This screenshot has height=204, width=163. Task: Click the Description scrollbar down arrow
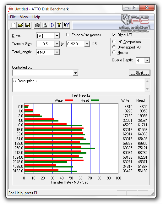point(147,89)
